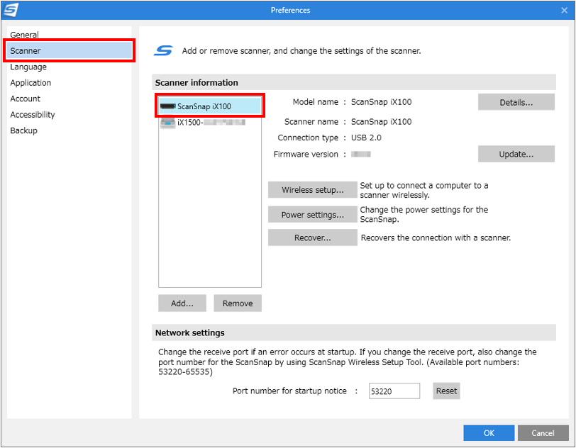Select the iX1500 scanner entry
This screenshot has width=576, height=448.
210,123
